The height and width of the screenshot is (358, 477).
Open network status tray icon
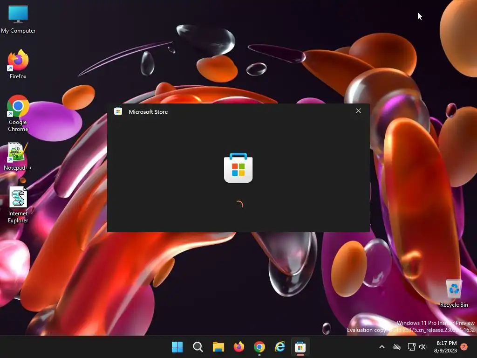(x=411, y=347)
